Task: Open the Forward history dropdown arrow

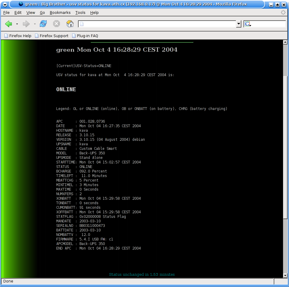Action: point(35,24)
